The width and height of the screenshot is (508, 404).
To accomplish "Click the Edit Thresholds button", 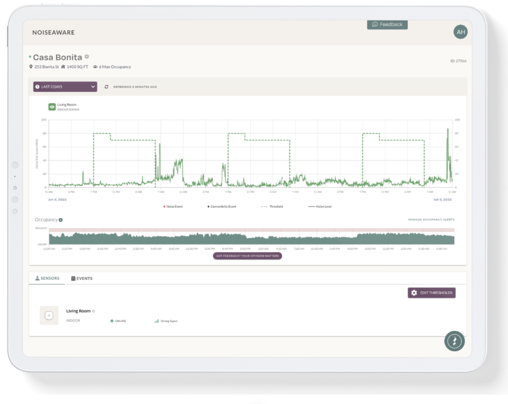I will [431, 293].
